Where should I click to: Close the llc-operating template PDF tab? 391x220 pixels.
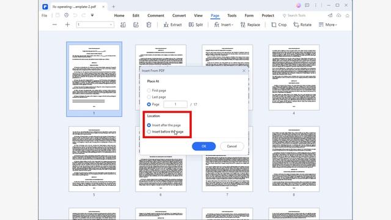[x=103, y=7]
